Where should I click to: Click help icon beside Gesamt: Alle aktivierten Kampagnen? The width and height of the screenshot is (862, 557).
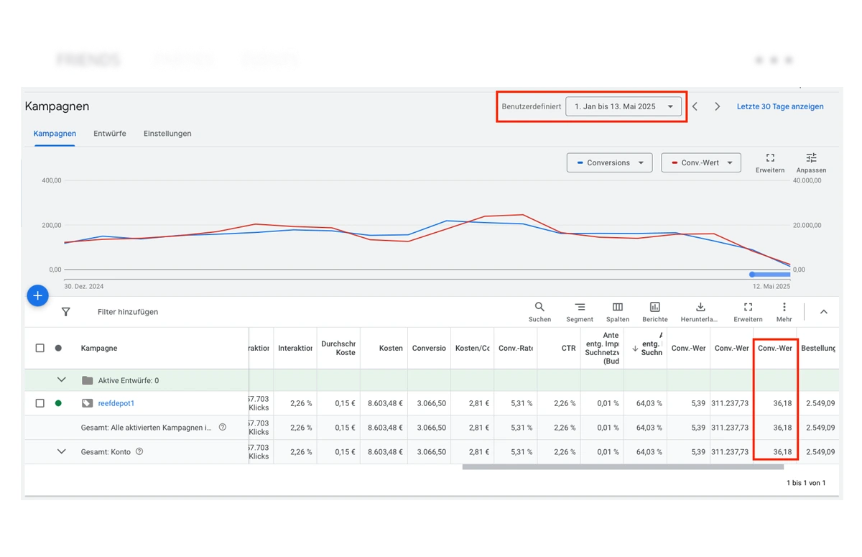pos(223,428)
